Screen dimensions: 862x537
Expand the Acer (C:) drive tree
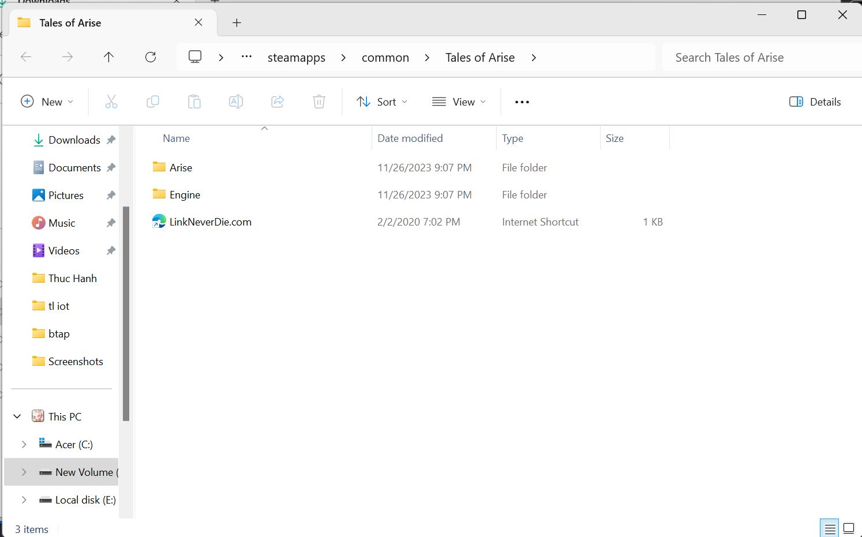pos(24,444)
